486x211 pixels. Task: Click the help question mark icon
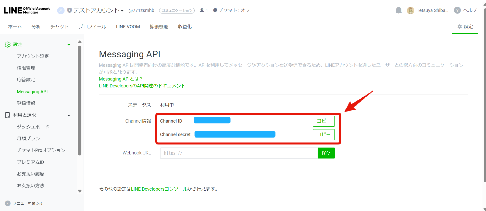(457, 10)
